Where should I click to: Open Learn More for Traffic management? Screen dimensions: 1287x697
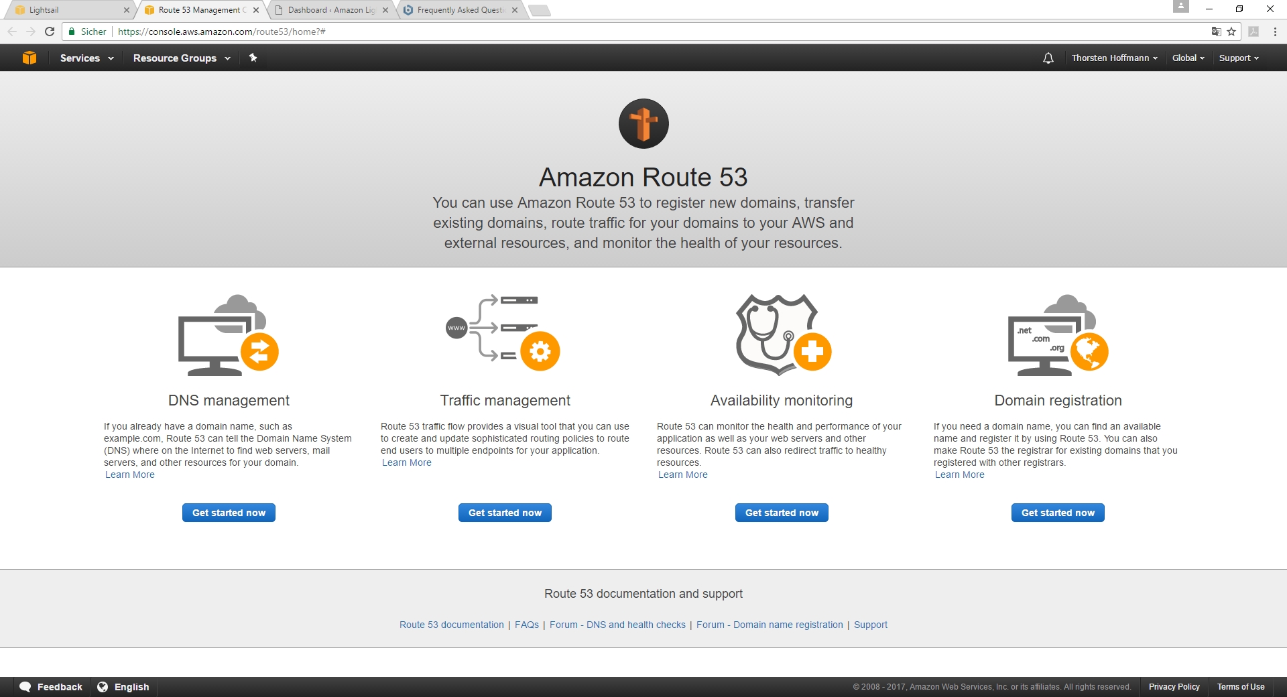click(407, 462)
